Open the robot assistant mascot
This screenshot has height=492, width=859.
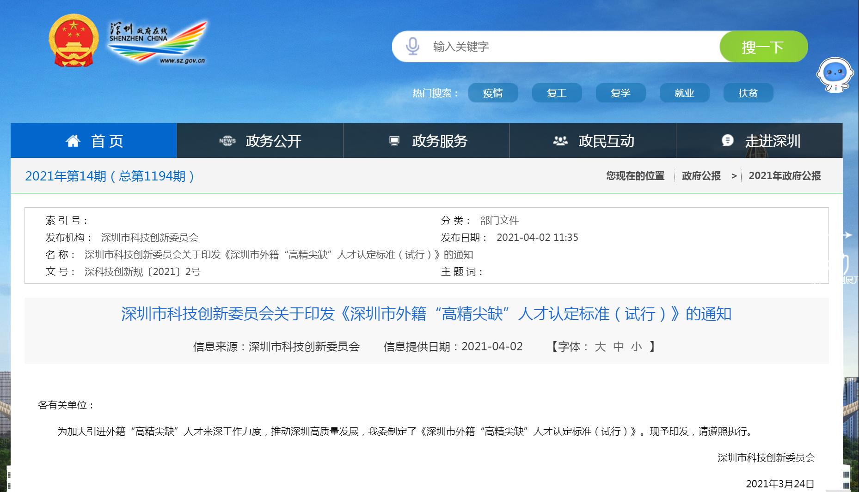point(834,75)
